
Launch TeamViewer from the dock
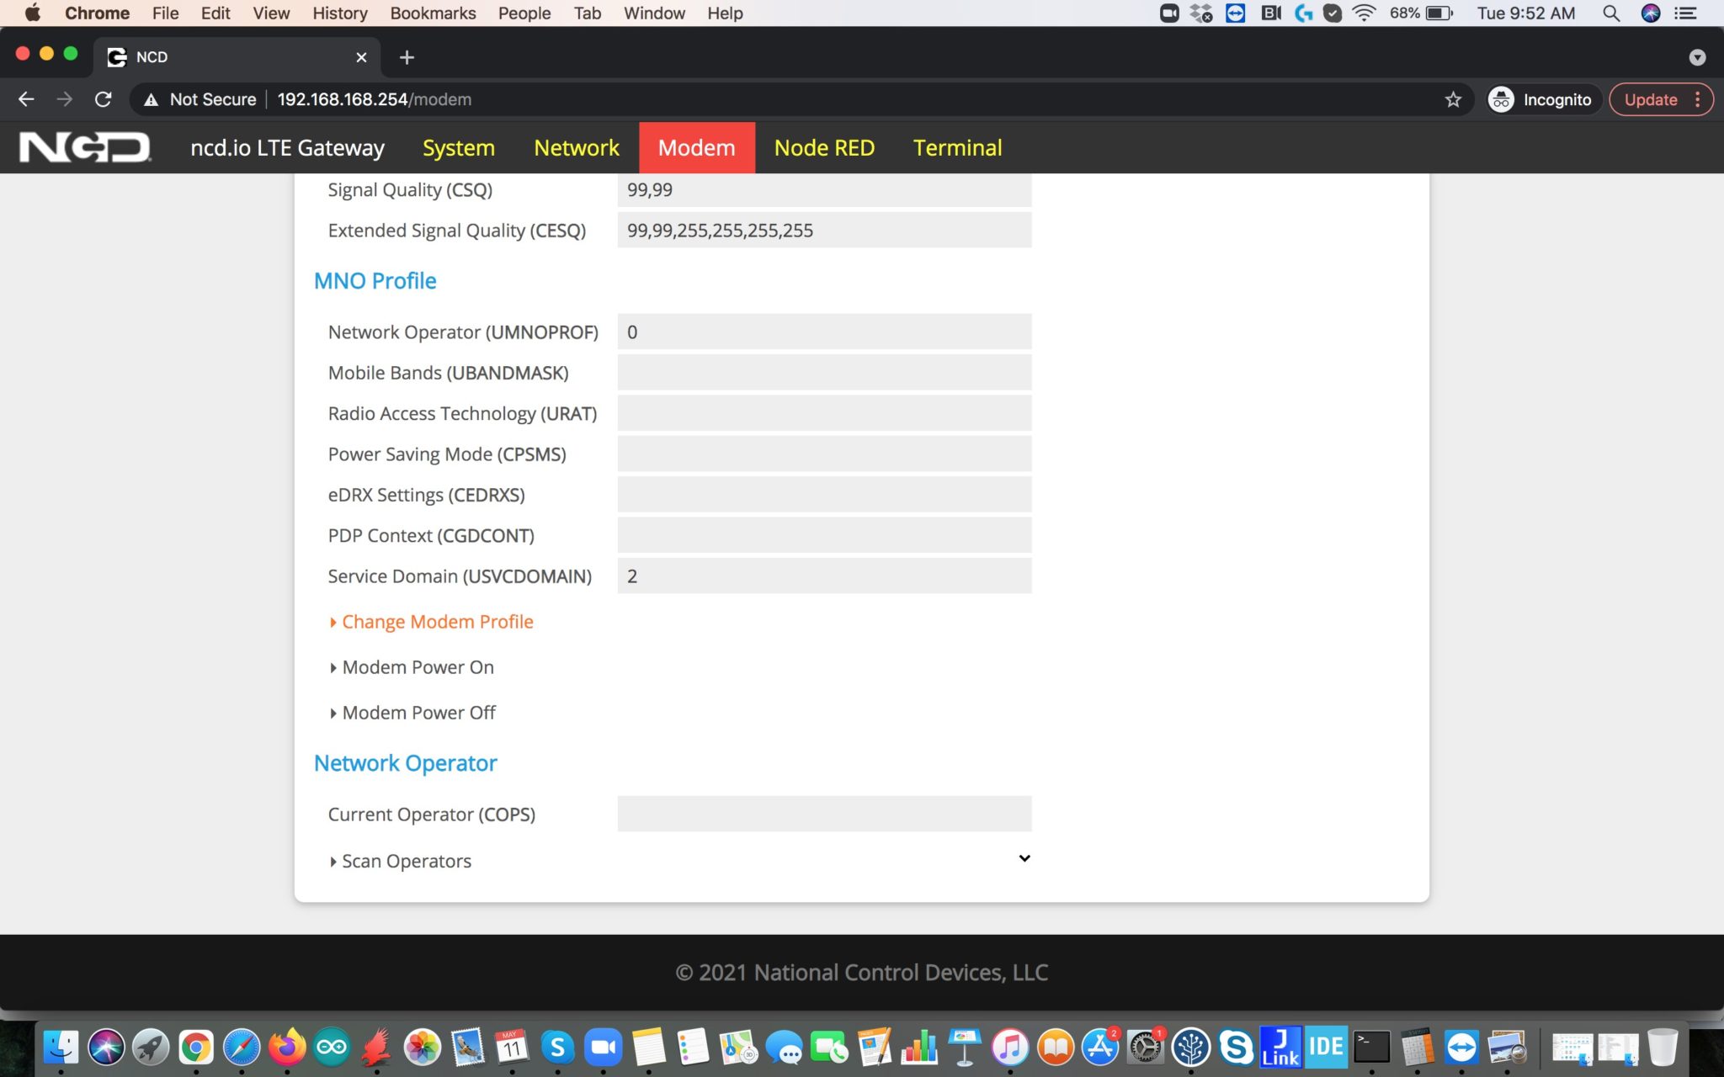pyautogui.click(x=1463, y=1048)
